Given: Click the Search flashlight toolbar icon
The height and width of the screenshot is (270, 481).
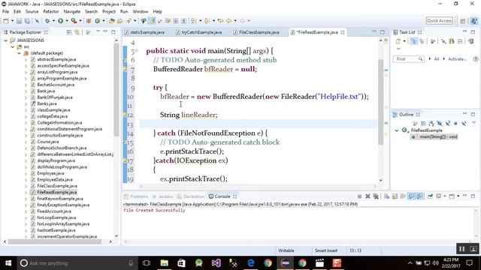Looking at the screenshot, I should click(x=129, y=21).
